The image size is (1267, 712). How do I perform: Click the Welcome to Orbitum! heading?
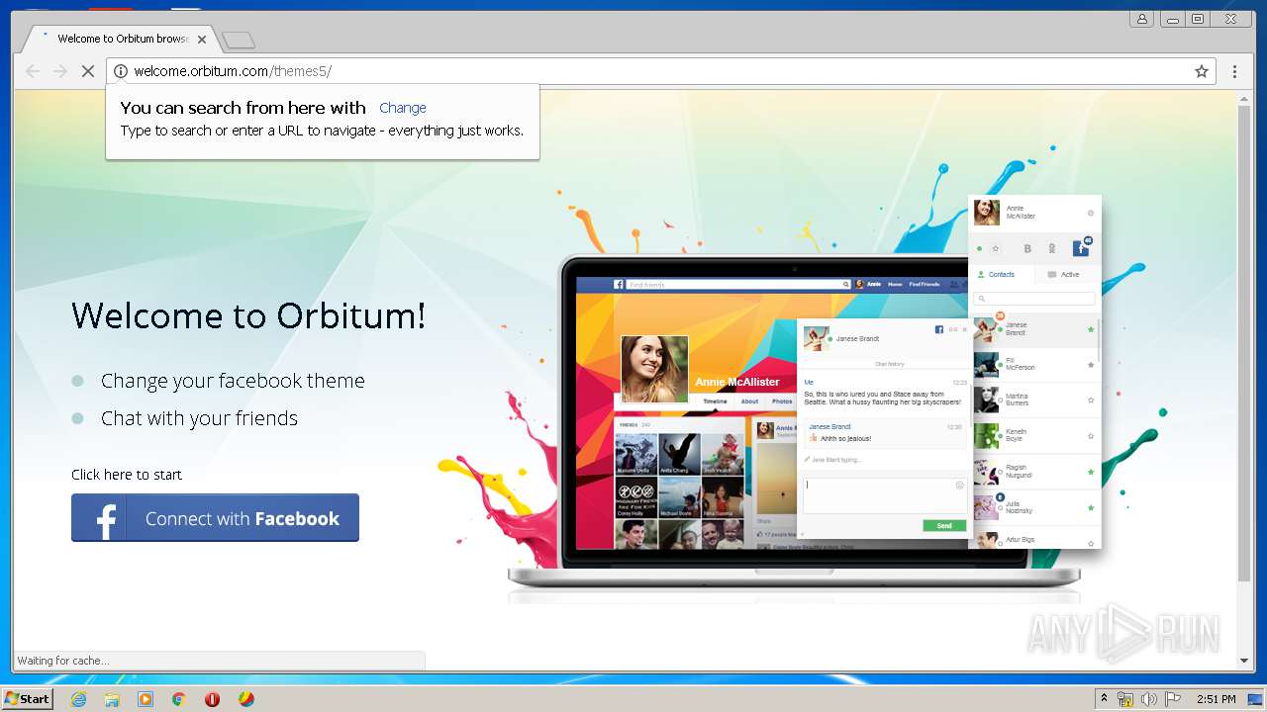[x=248, y=315]
